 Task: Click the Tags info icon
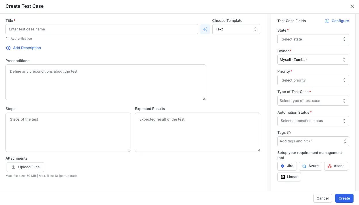tap(289, 133)
